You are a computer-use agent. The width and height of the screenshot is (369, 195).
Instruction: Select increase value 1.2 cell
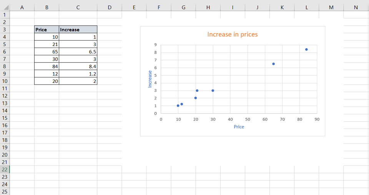point(78,74)
